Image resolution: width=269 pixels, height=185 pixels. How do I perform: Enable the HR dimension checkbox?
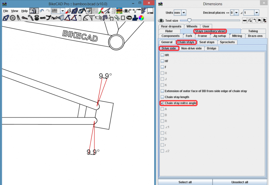162,55
